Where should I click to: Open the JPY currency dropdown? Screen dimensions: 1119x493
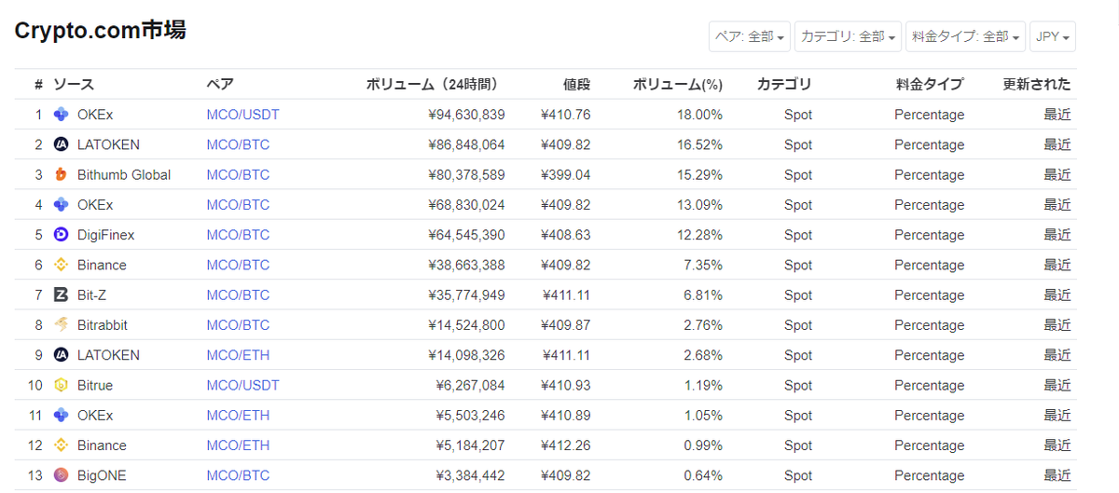click(x=1053, y=36)
